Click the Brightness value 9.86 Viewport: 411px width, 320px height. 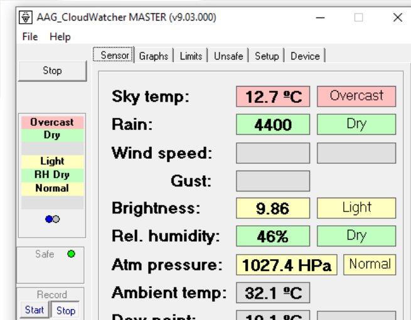point(273,208)
